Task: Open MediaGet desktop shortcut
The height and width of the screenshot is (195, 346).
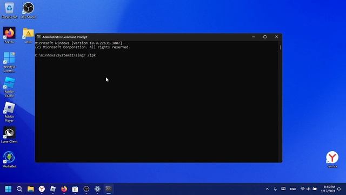Action: click(x=9, y=159)
